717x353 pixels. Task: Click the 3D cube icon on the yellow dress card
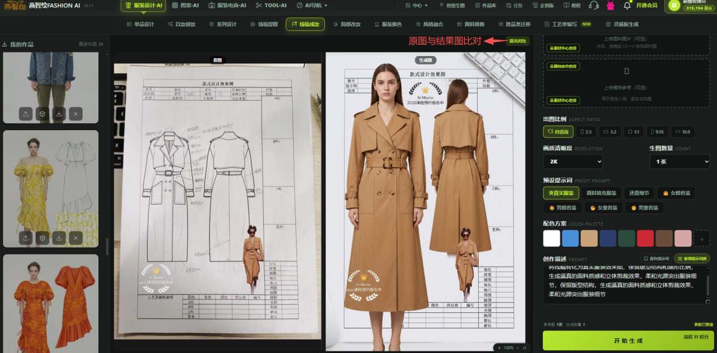point(42,239)
